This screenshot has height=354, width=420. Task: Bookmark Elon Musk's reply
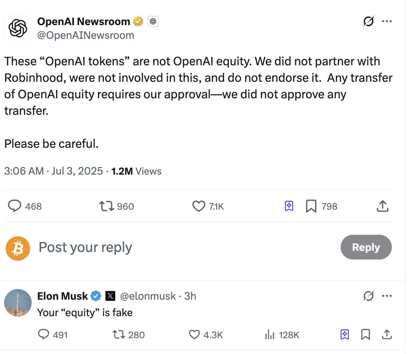366,334
